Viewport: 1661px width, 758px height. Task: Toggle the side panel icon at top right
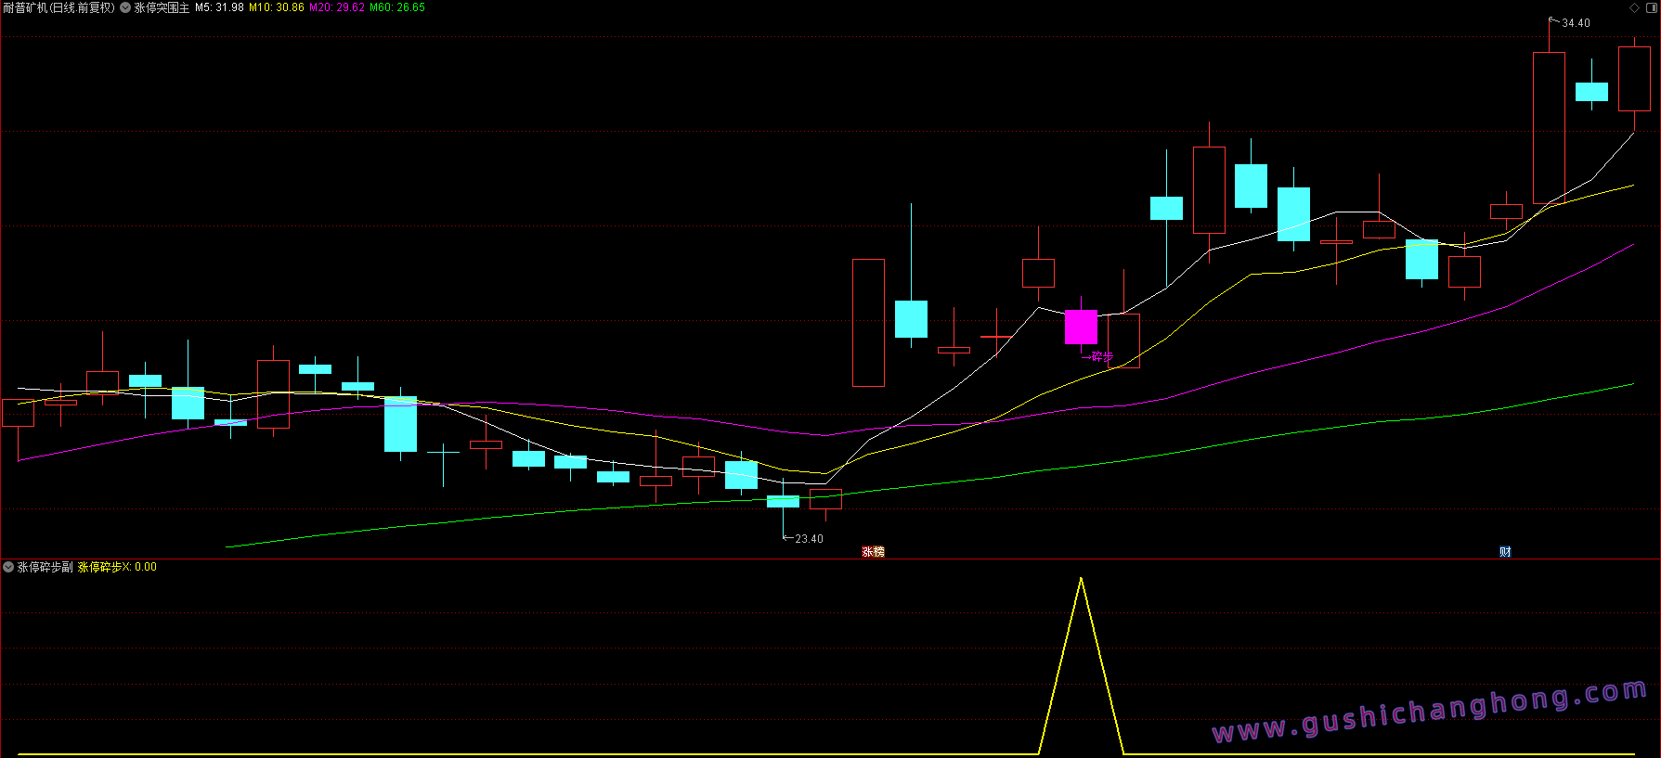point(1650,7)
